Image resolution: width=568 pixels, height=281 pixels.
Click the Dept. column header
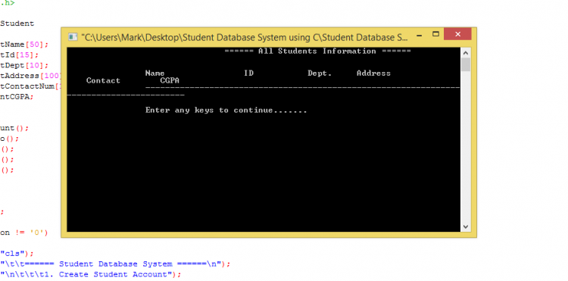320,73
